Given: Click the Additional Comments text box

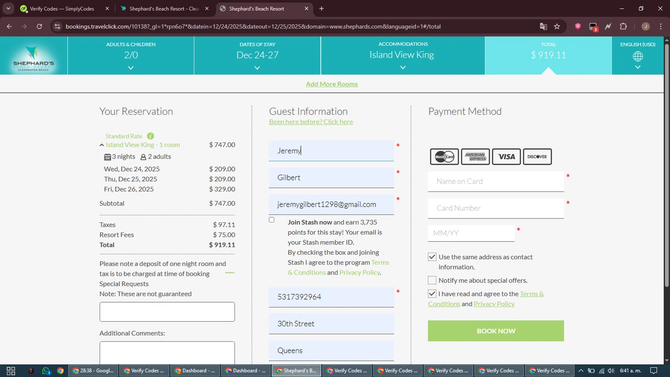Looking at the screenshot, I should 167,353.
